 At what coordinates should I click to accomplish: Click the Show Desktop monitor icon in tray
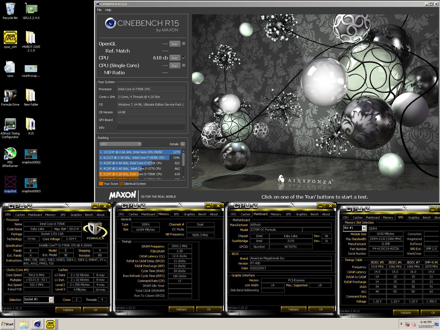click(x=437, y=324)
